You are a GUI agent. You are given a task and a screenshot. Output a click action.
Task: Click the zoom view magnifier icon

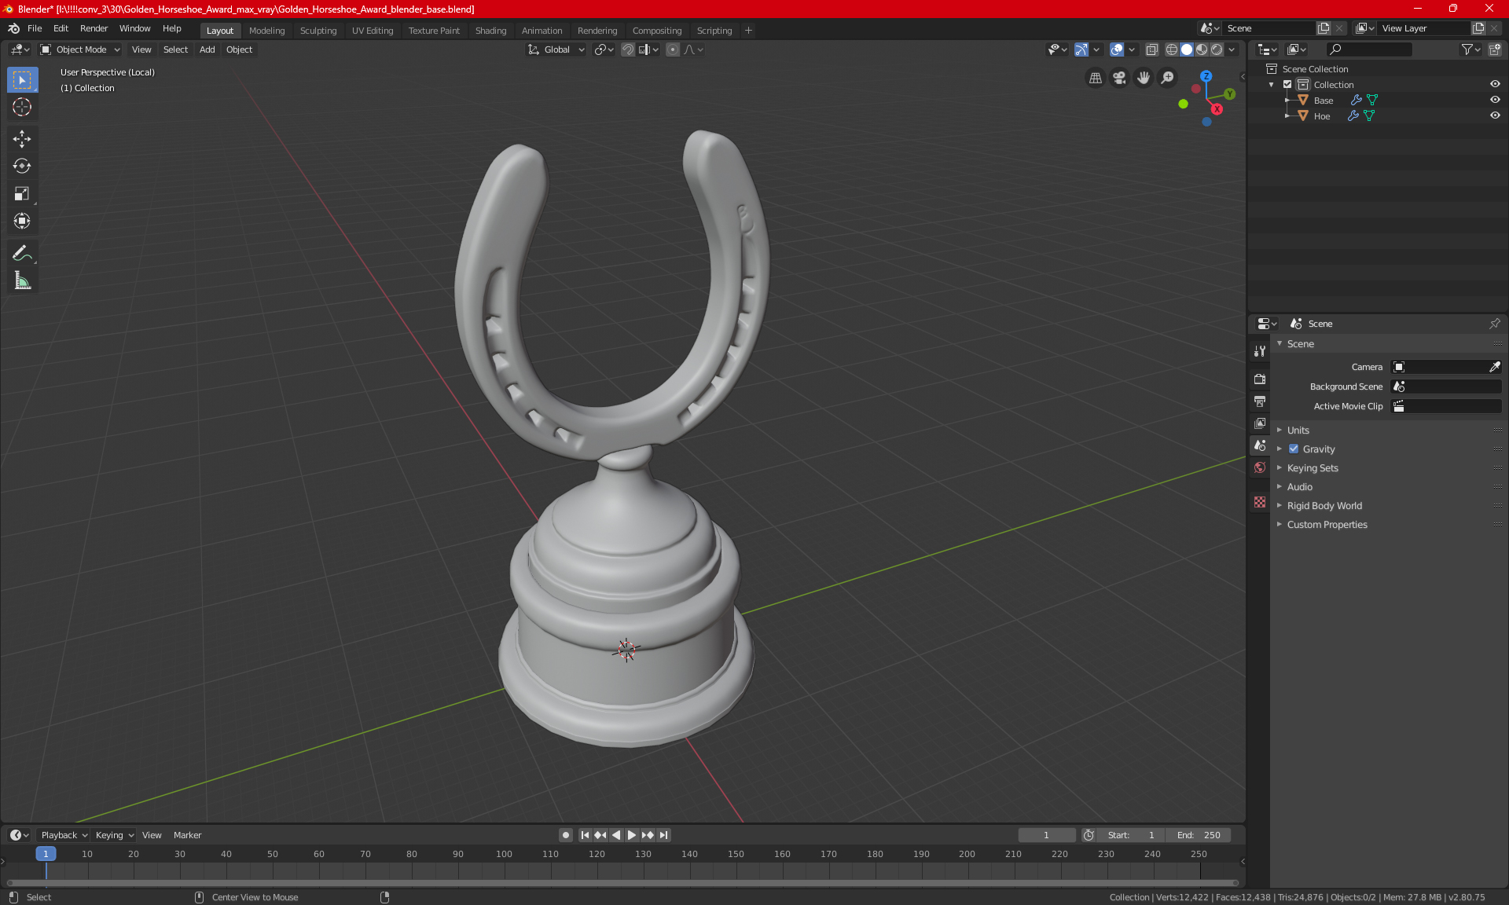click(x=1168, y=78)
